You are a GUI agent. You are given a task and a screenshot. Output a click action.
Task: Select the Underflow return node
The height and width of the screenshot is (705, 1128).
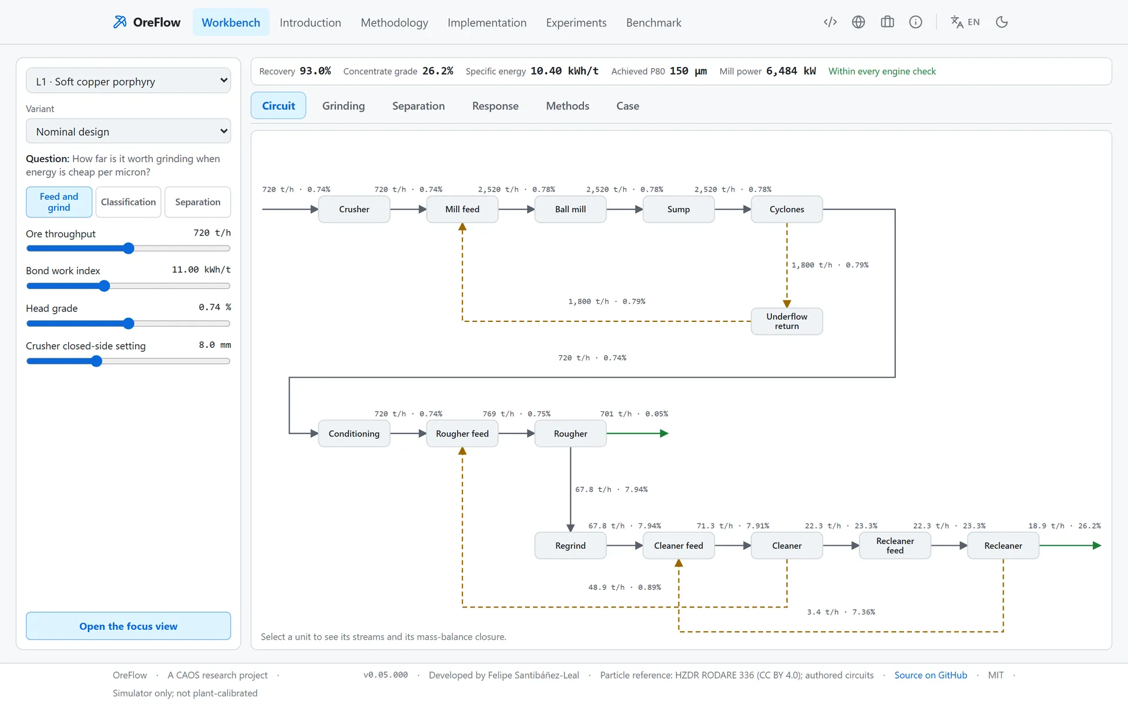click(787, 321)
